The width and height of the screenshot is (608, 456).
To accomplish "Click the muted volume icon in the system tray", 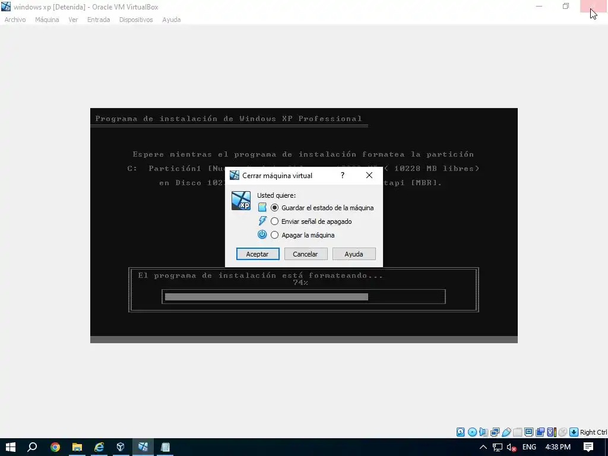I will click(x=511, y=448).
